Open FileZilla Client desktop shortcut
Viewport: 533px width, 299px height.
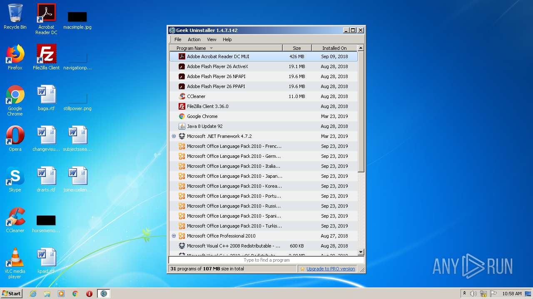click(46, 57)
